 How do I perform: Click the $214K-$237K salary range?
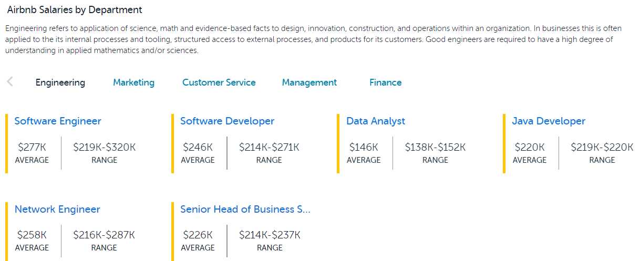[x=270, y=235]
